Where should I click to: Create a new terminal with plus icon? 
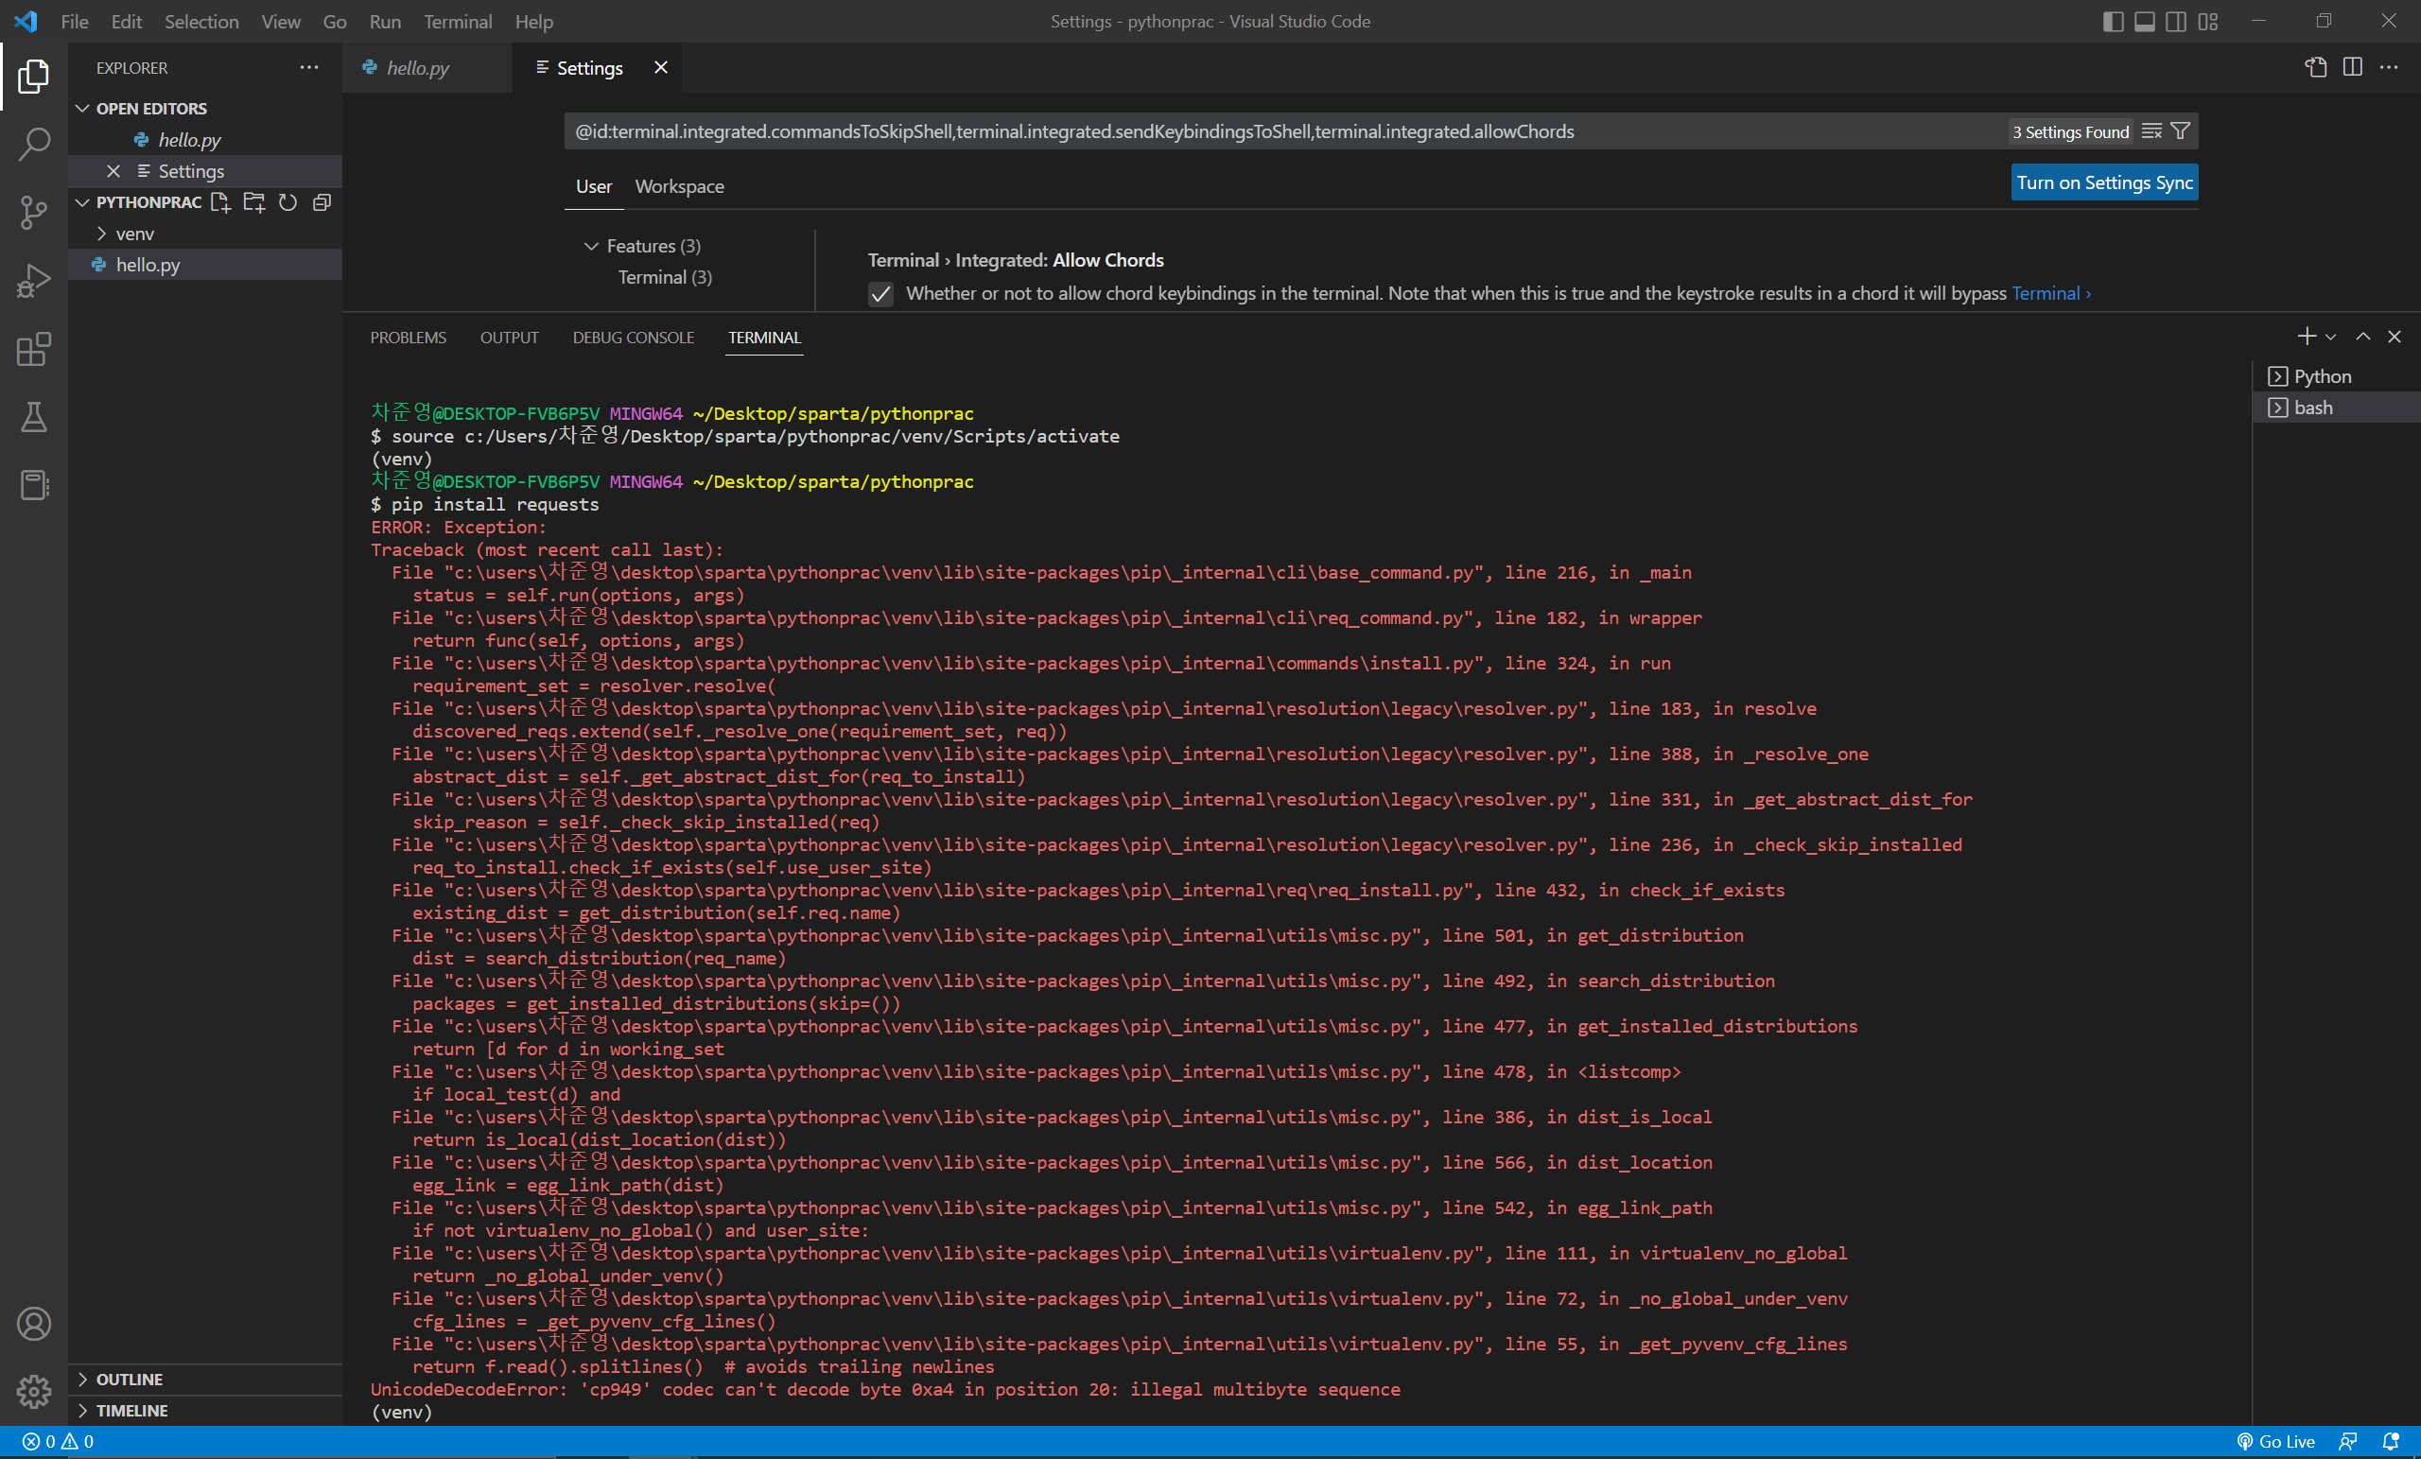2306,337
